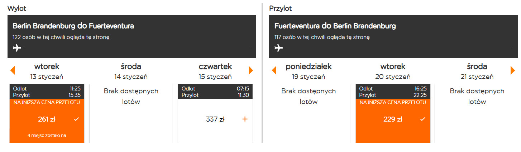
Task: Choose the 261 zł outbound flight
Action: click(x=47, y=119)
